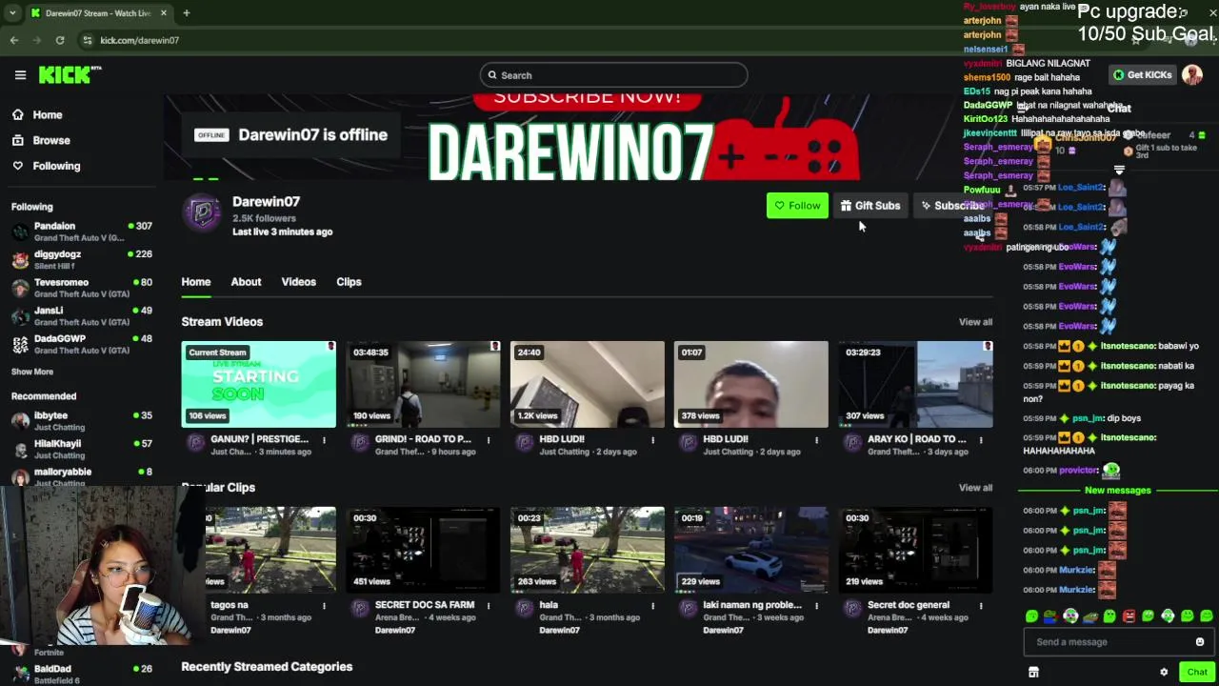Open diggydogz channel in sidebar

point(81,259)
